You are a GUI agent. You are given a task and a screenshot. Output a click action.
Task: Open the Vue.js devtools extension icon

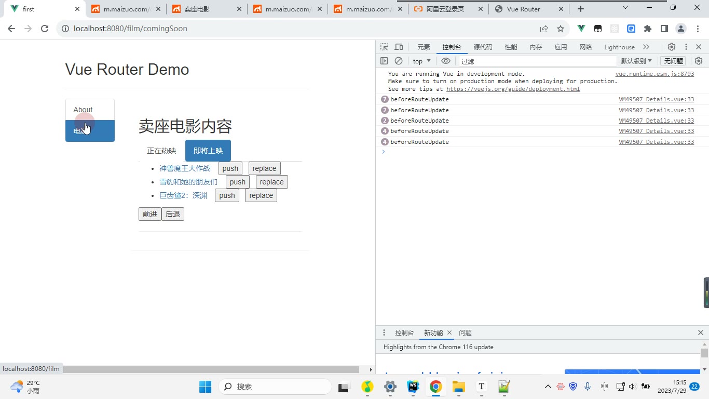click(x=582, y=29)
